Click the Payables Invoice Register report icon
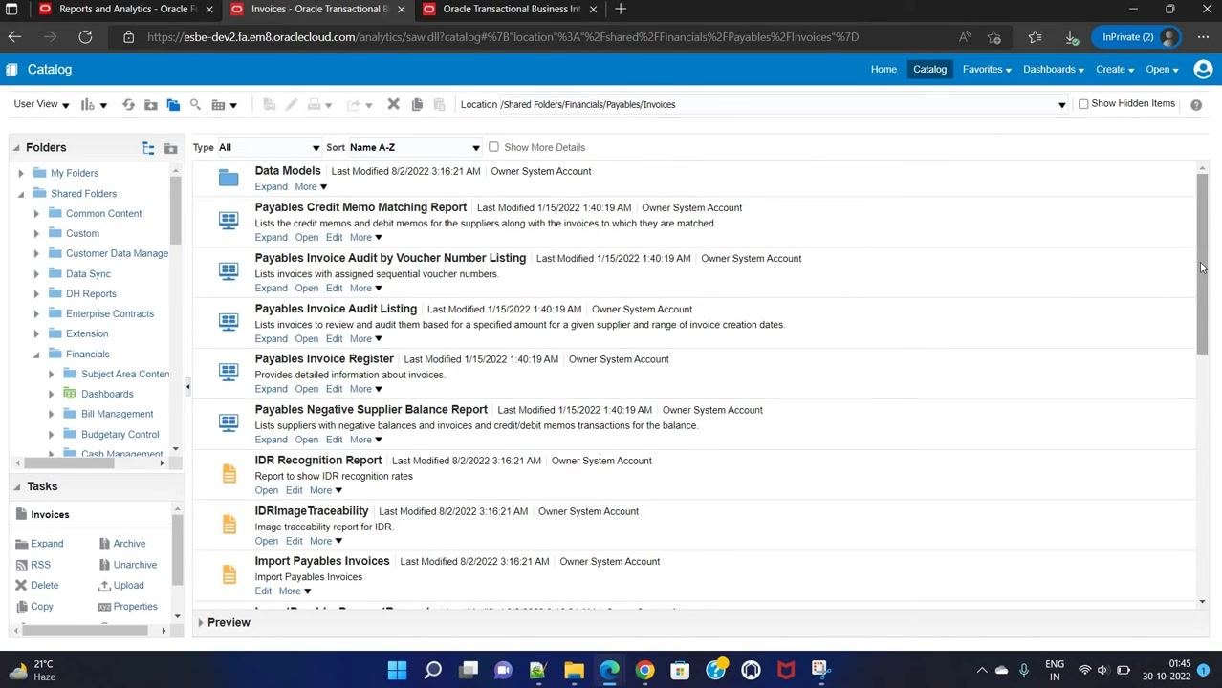This screenshot has height=688, width=1222. pos(229,372)
